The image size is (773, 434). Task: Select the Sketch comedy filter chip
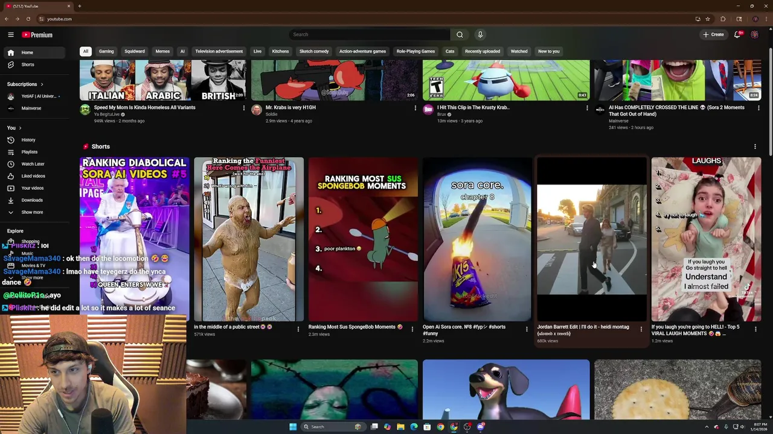[314, 51]
